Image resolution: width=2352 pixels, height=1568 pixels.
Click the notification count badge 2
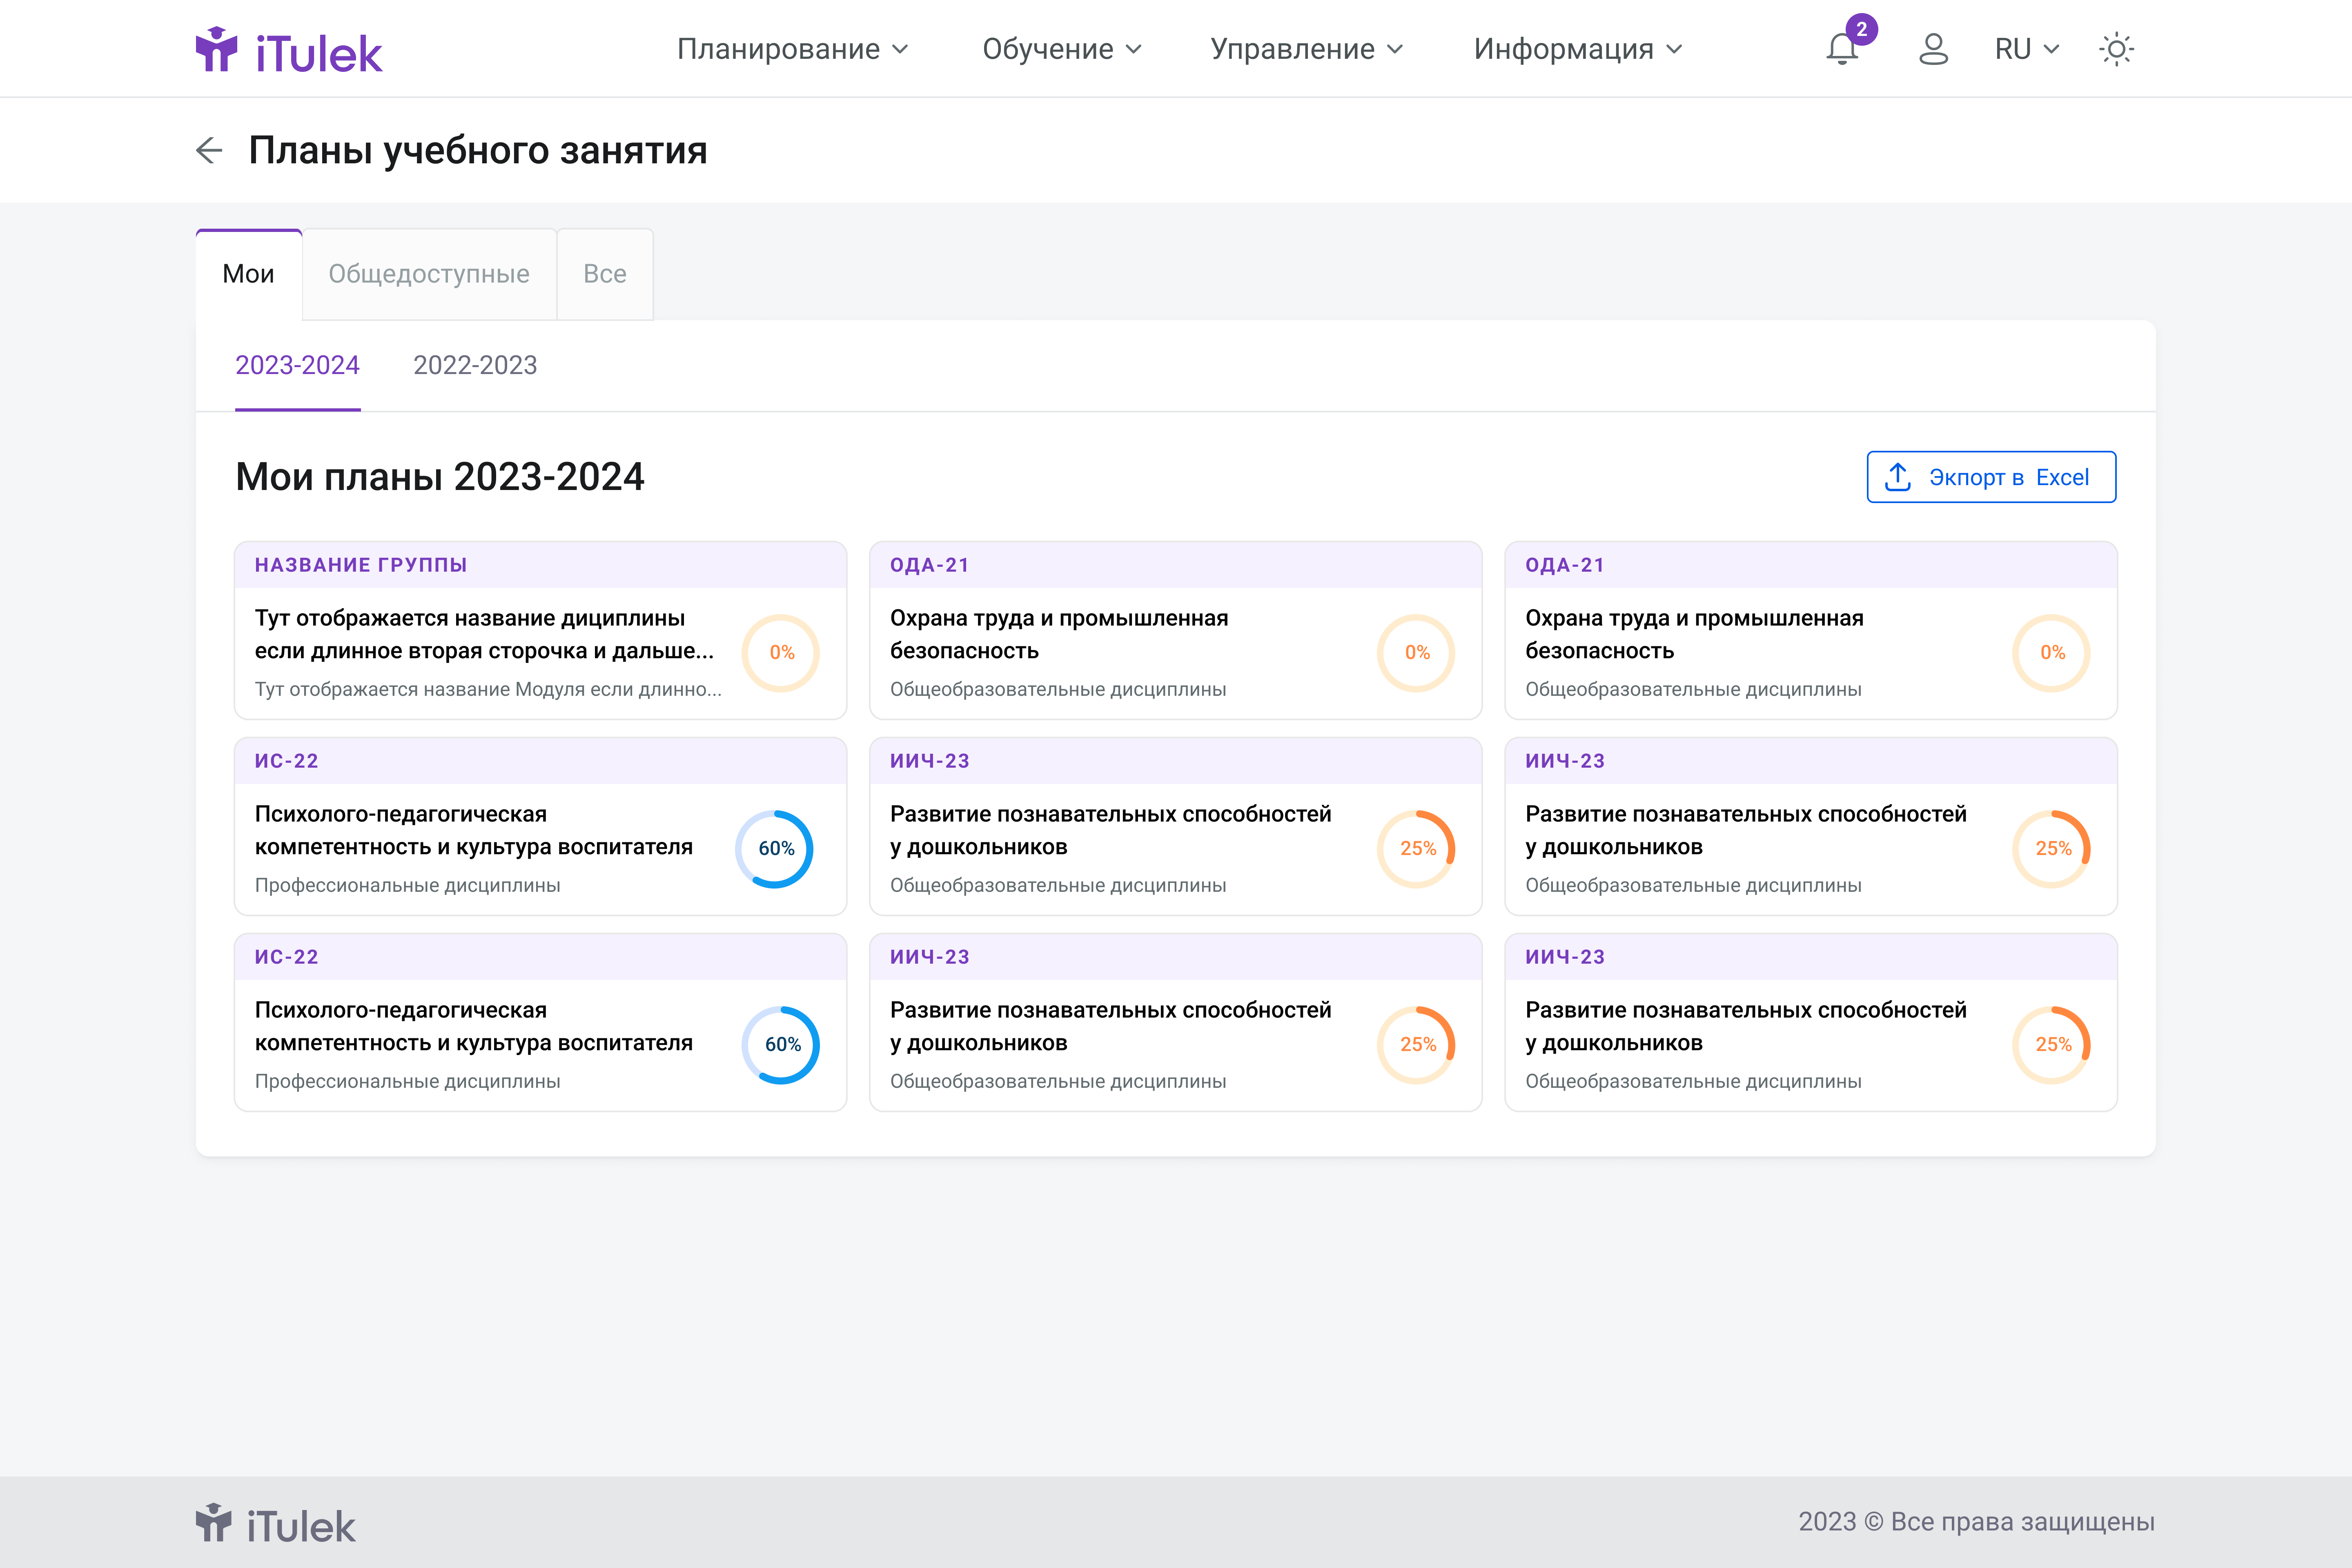click(1861, 29)
